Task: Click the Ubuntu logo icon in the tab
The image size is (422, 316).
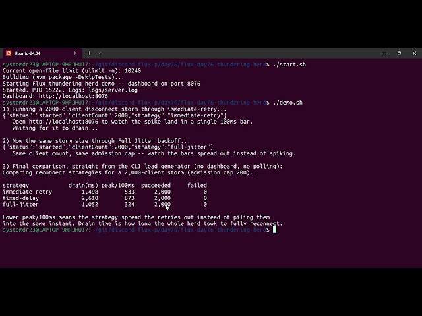Action: (9, 53)
